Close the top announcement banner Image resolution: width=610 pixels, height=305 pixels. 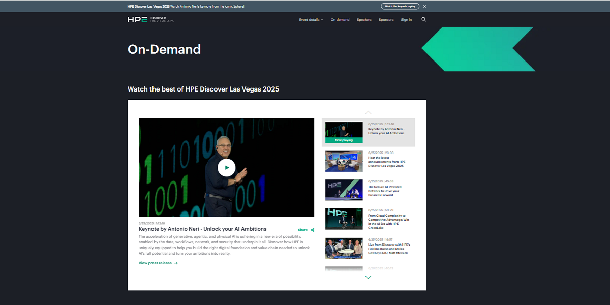pos(424,6)
